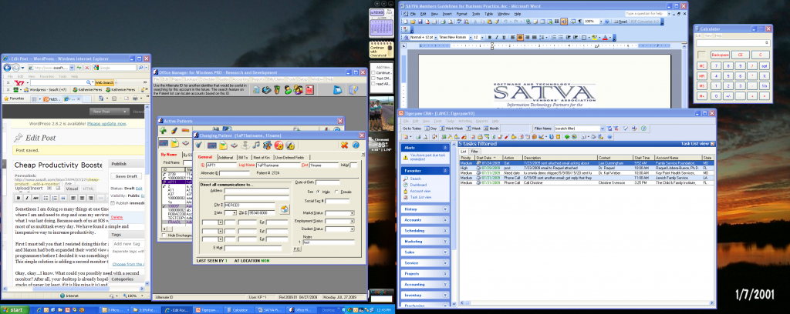Open Student Status dropdown
790x314 pixels.
tap(352, 229)
